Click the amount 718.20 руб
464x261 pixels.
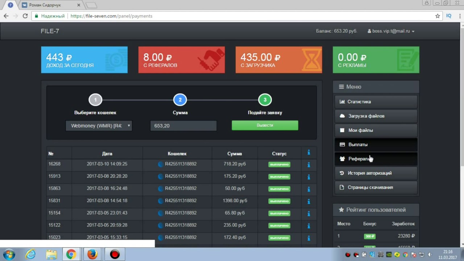pyautogui.click(x=235, y=164)
